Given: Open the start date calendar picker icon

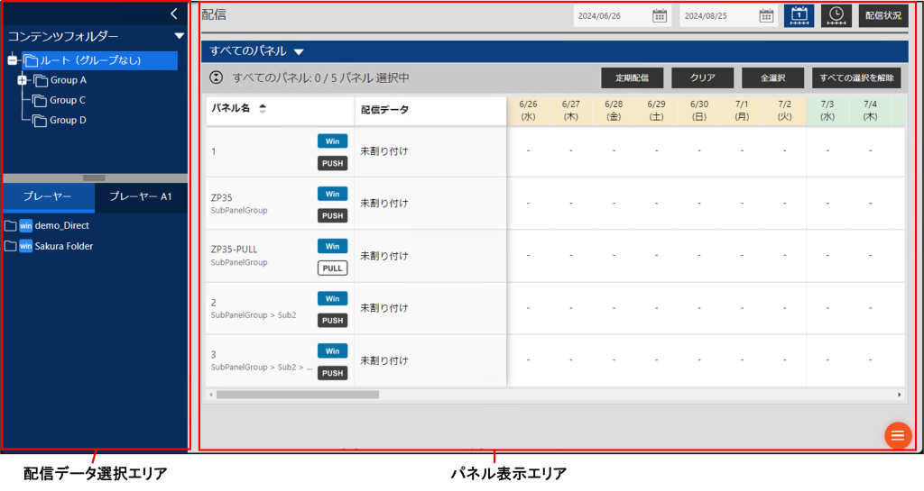Looking at the screenshot, I should pyautogui.click(x=660, y=15).
